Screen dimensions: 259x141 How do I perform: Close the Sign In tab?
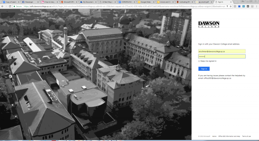[x=231, y=2]
